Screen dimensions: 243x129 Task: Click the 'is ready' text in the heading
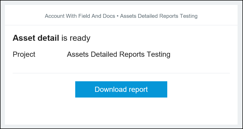(x=76, y=38)
